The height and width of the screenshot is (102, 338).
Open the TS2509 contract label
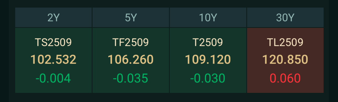pos(53,42)
